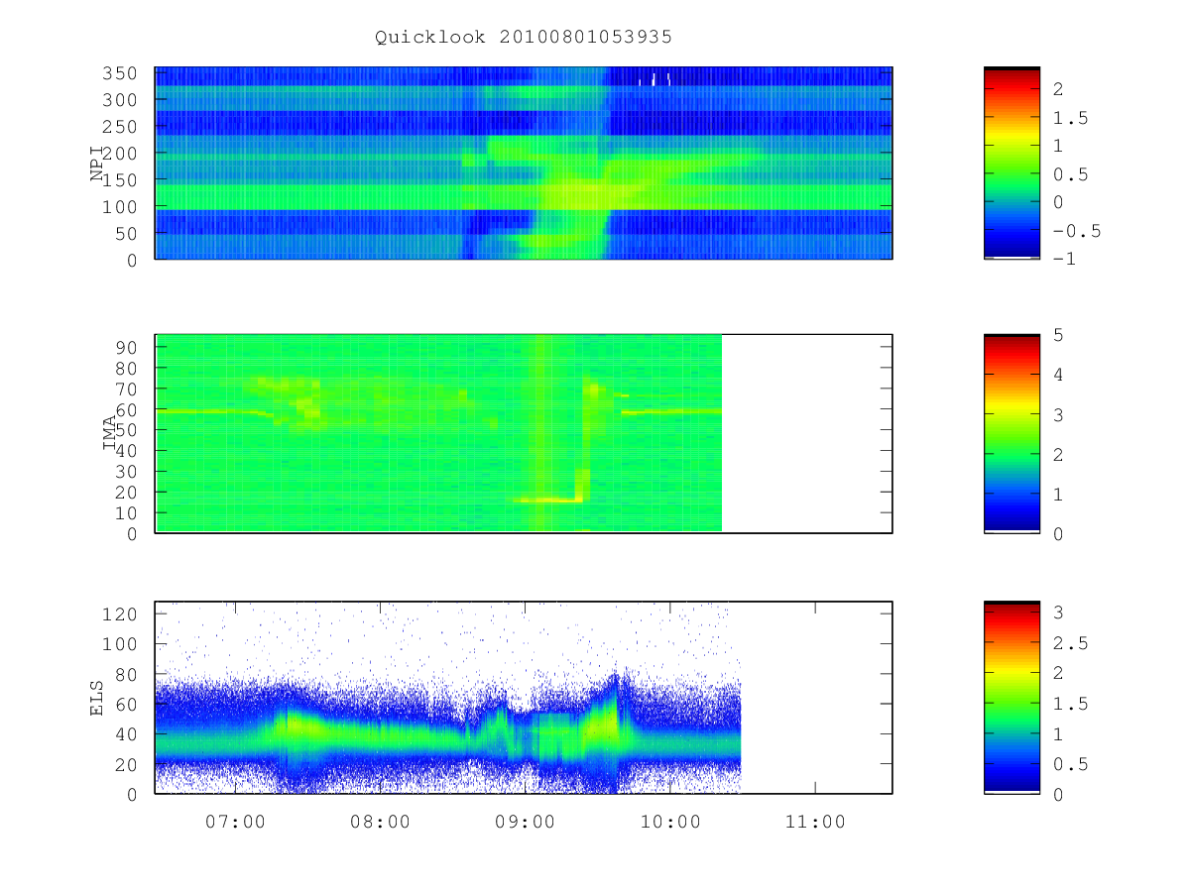The width and height of the screenshot is (1190, 892).
Task: Select the ELS spectrogram panel
Action: (524, 697)
